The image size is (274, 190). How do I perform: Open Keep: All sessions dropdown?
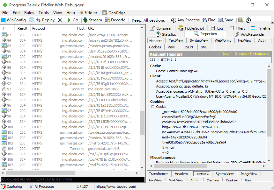[150, 20]
